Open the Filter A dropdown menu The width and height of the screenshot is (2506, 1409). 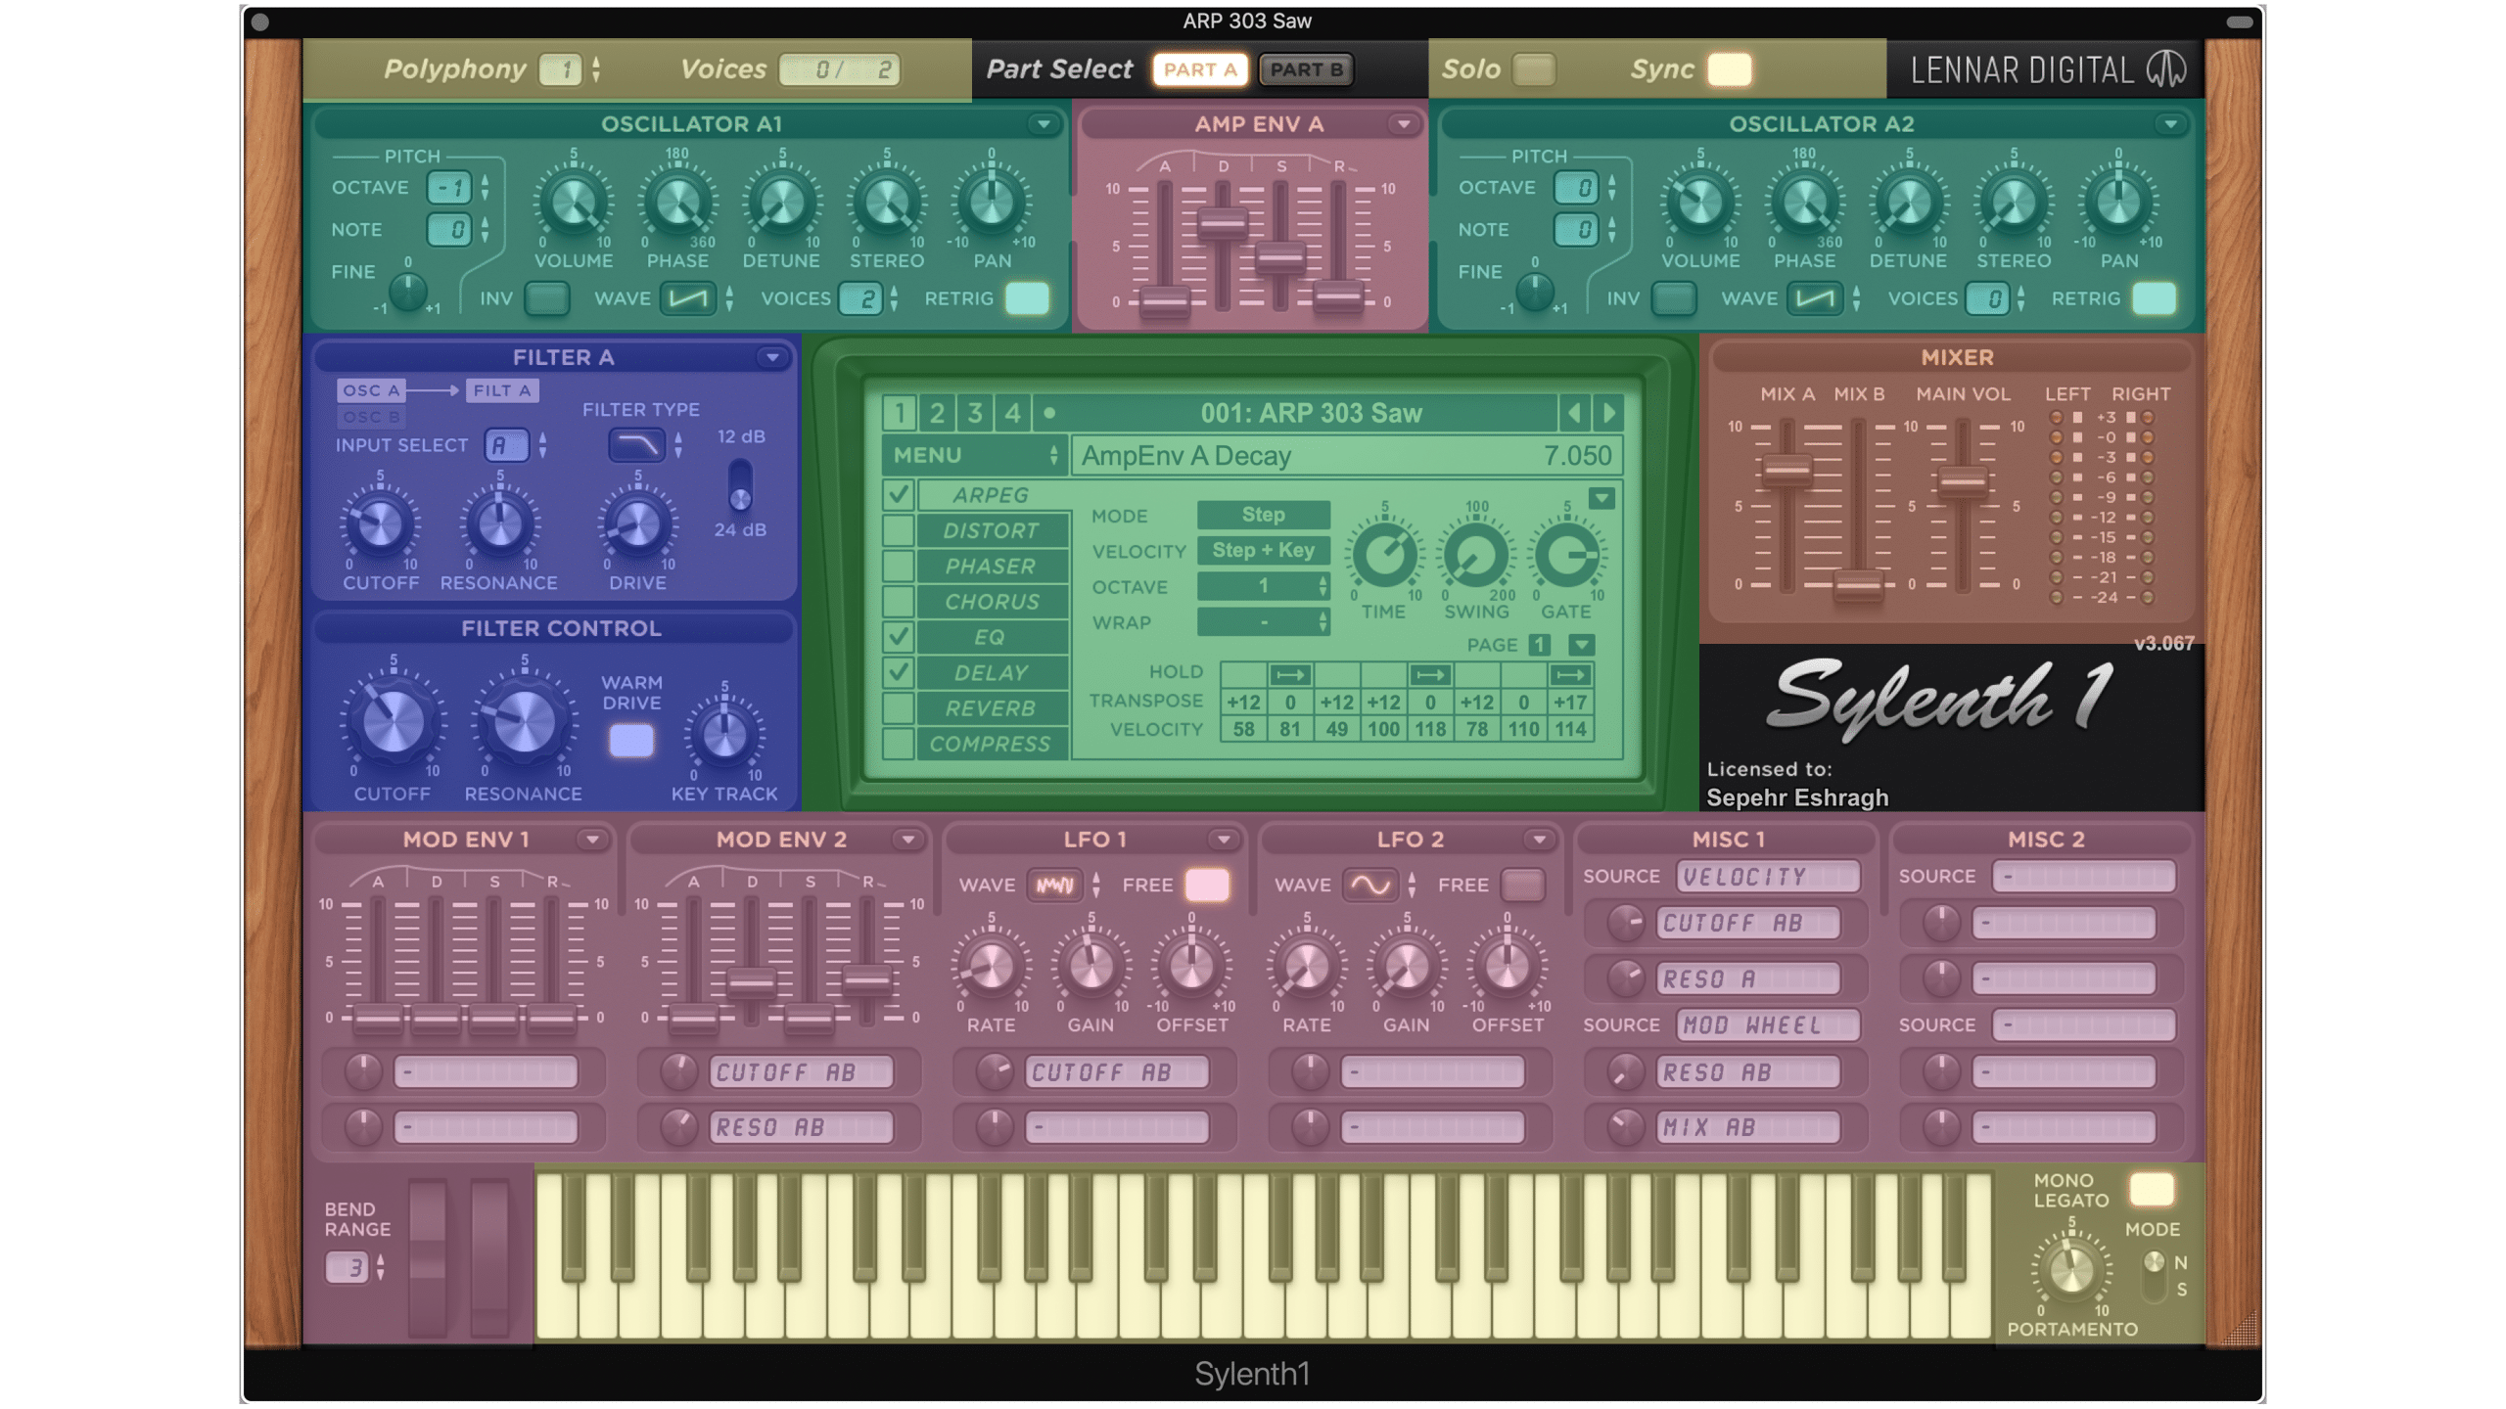772,358
